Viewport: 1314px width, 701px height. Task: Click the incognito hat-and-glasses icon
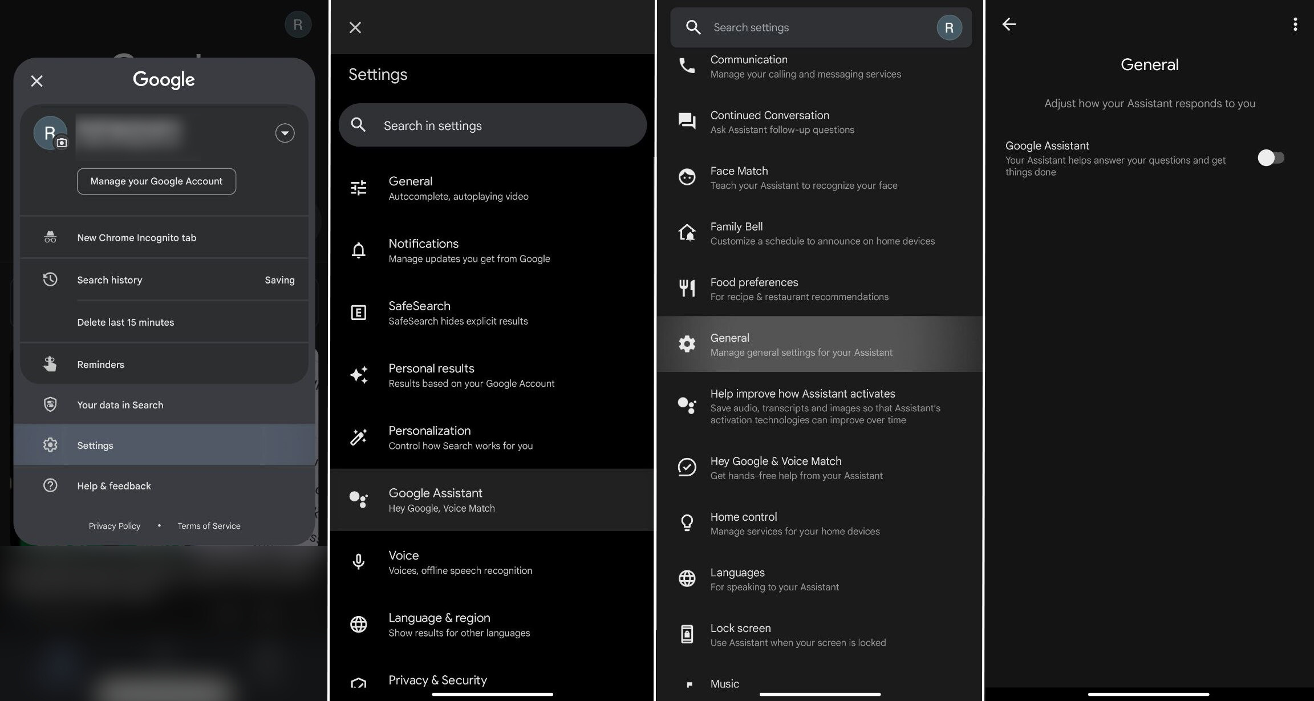tap(50, 237)
